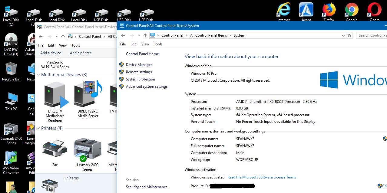Open the Recycle Bin desktop icon
387x193 pixels.
coord(11,72)
